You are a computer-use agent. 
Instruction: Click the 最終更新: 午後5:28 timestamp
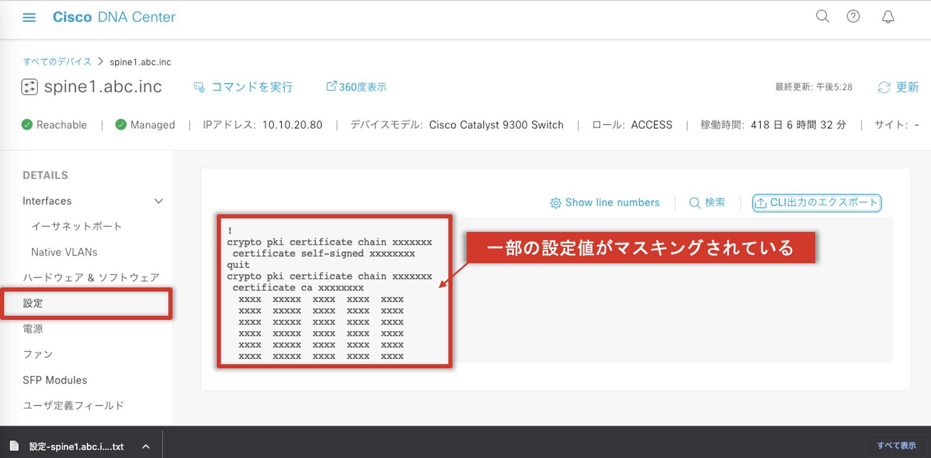pos(813,87)
